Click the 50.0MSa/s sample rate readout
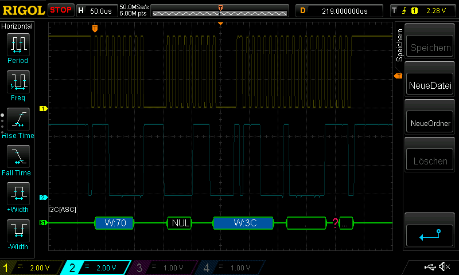Image resolution: width=459 pixels, height=275 pixels. coord(134,7)
